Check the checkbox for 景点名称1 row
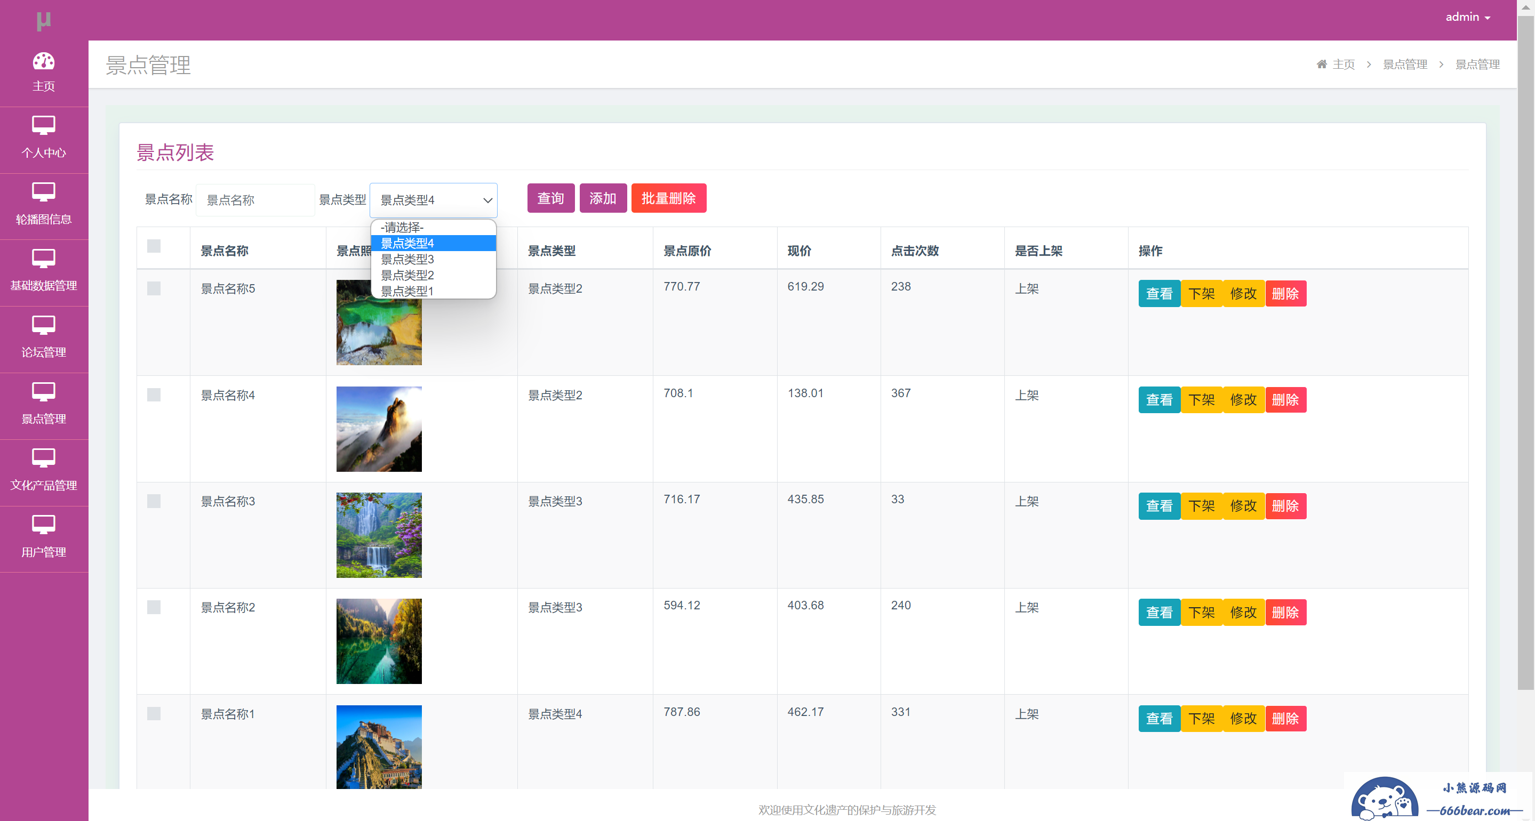Screen dimensions: 1535x821 pyautogui.click(x=154, y=714)
